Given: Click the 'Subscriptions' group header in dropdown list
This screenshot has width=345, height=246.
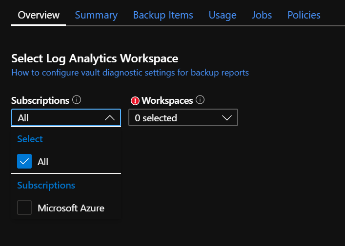Looking at the screenshot, I should [46, 185].
